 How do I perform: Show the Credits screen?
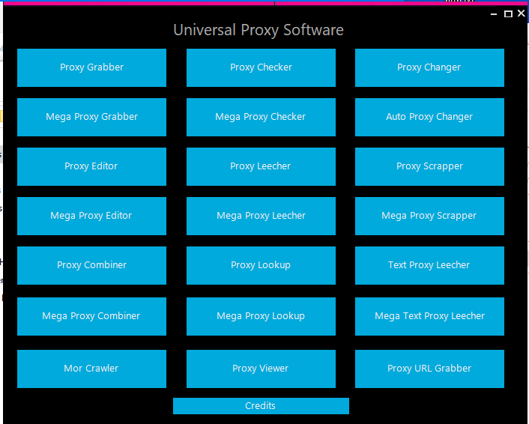point(261,406)
